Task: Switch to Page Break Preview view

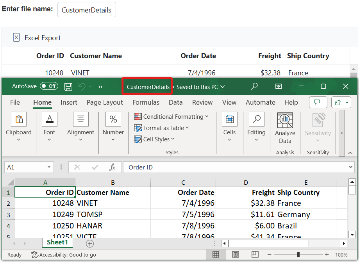Action: (255, 255)
